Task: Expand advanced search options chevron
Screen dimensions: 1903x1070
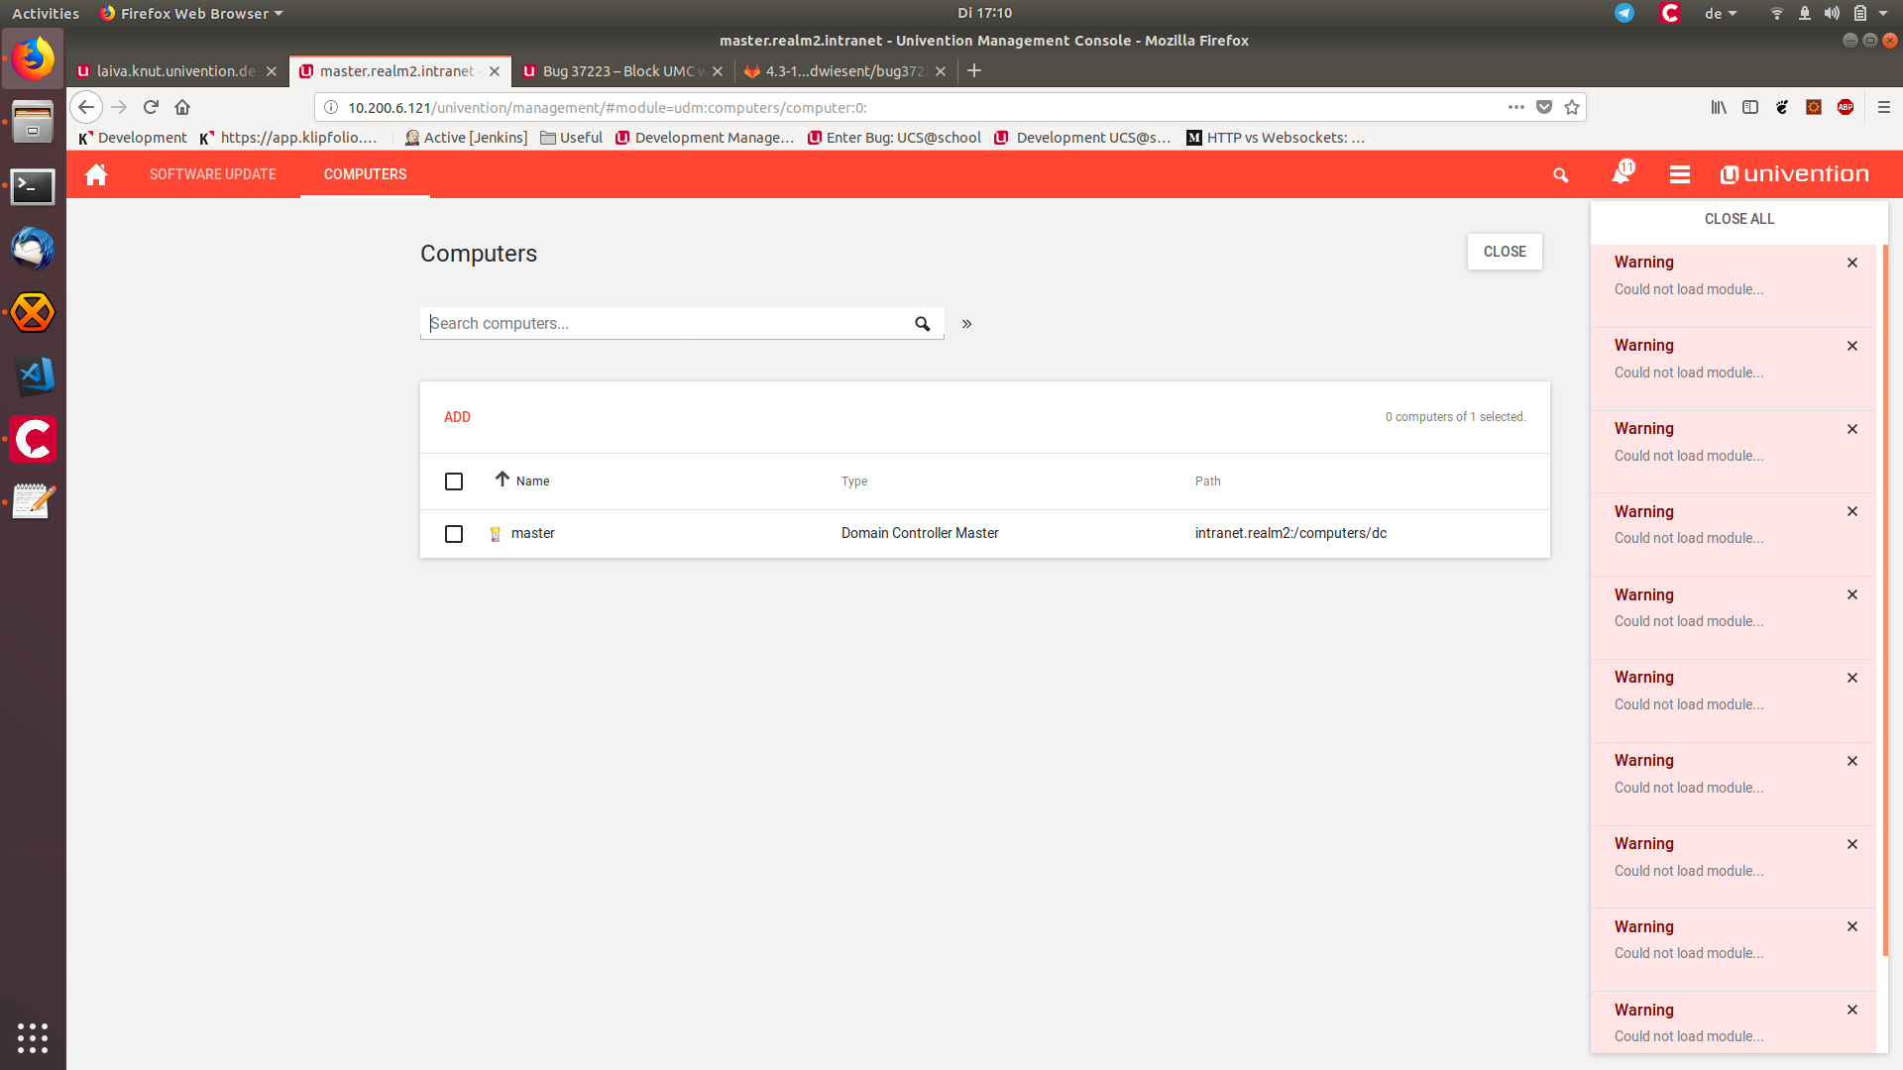Action: coord(966,324)
